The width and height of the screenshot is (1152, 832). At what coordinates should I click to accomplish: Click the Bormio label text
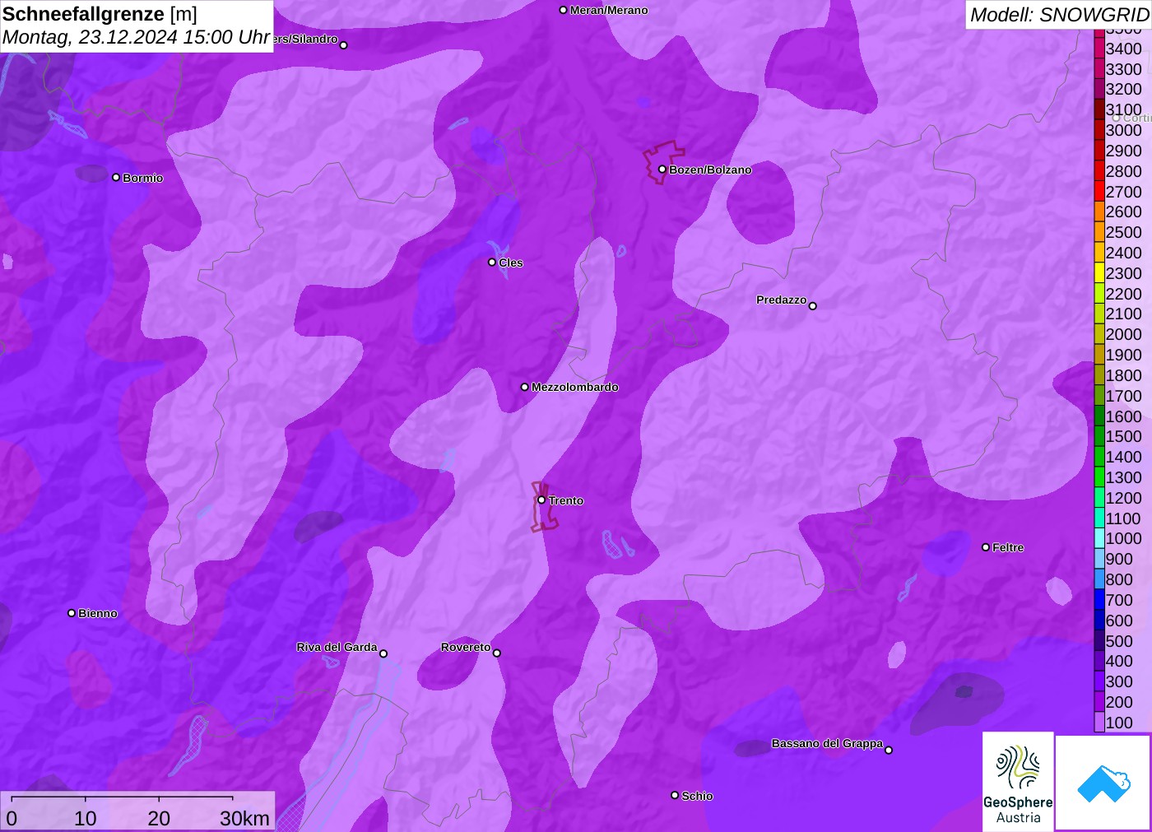tap(143, 178)
